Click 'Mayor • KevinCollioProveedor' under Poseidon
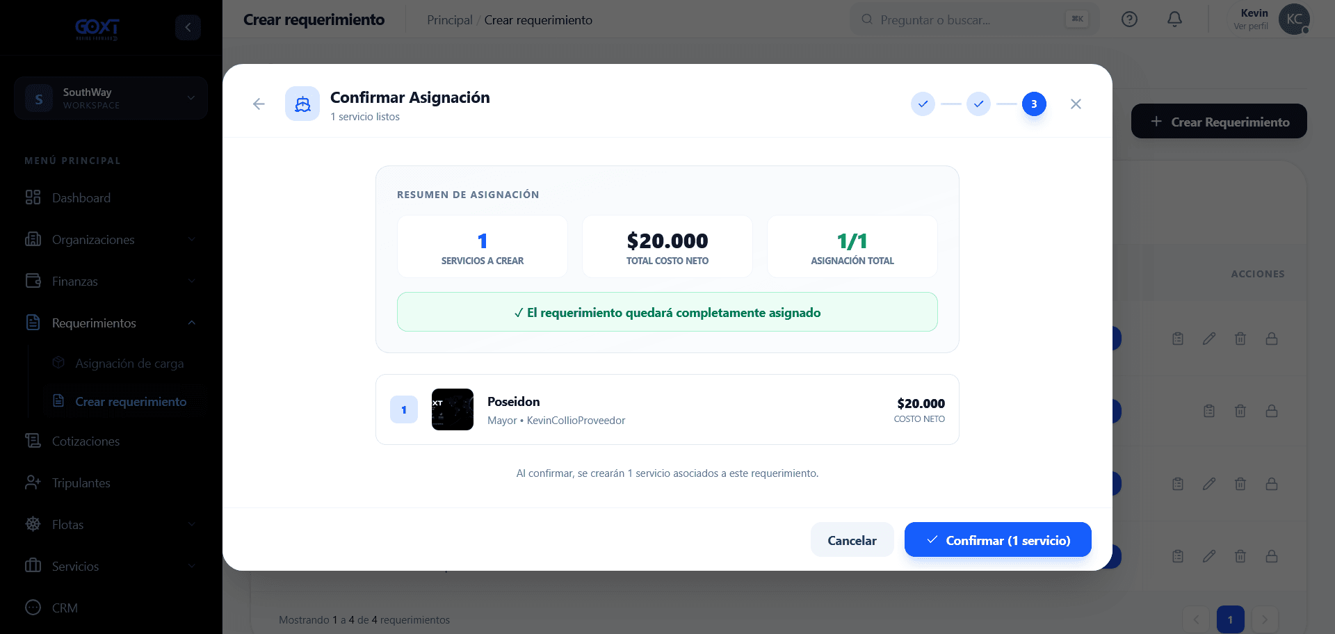 click(556, 421)
